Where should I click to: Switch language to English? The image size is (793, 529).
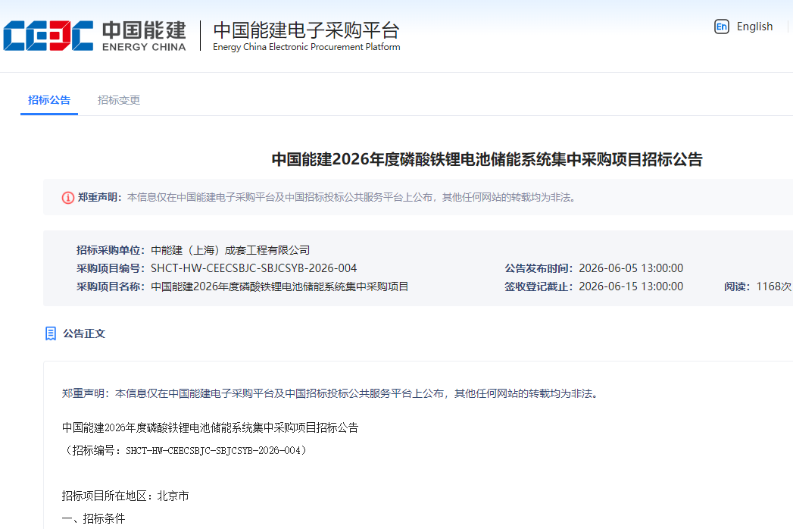(x=754, y=27)
